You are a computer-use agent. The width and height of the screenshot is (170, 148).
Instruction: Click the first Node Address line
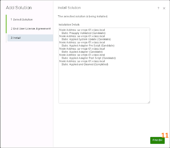click(82, 30)
